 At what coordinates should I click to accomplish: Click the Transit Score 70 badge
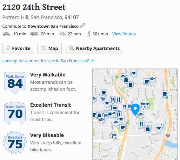15,113
